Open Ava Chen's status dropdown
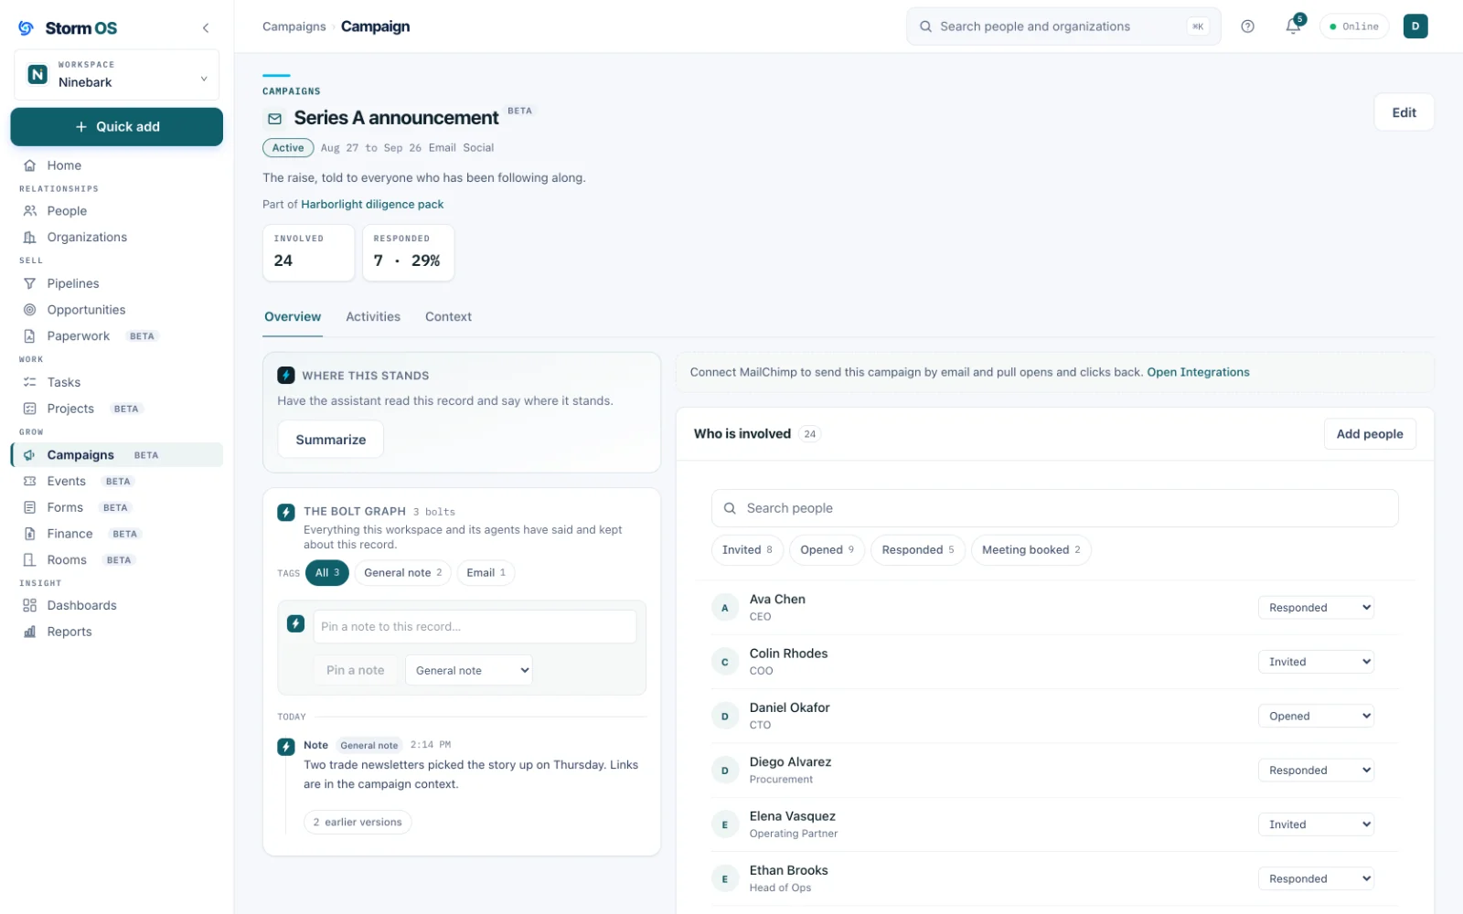The width and height of the screenshot is (1463, 914). [x=1316, y=608]
